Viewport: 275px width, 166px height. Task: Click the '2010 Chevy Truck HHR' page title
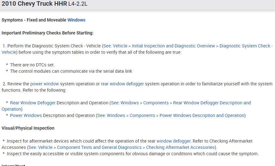click(x=34, y=4)
